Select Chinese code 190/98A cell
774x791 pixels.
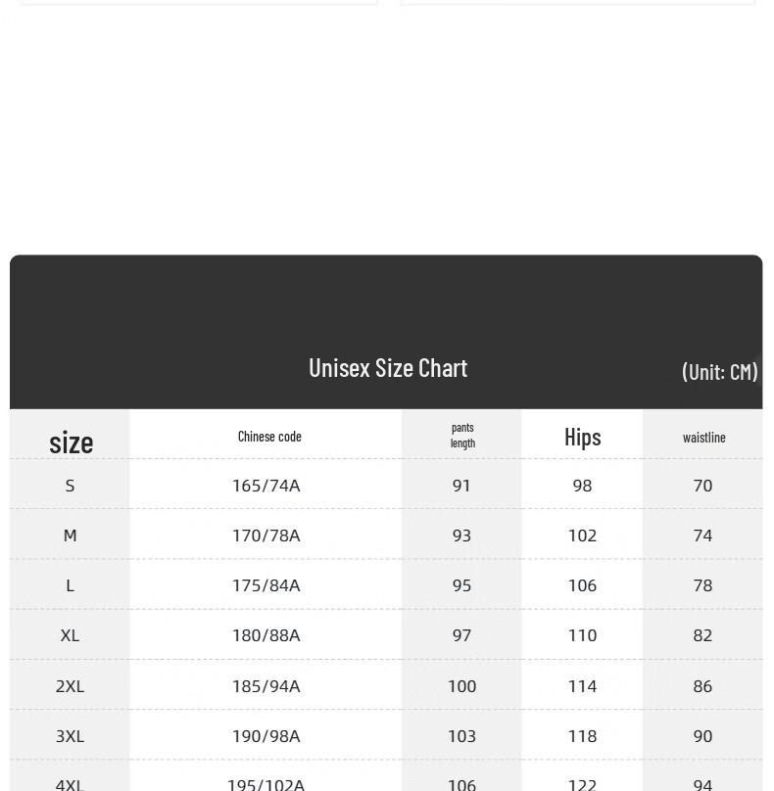point(266,736)
